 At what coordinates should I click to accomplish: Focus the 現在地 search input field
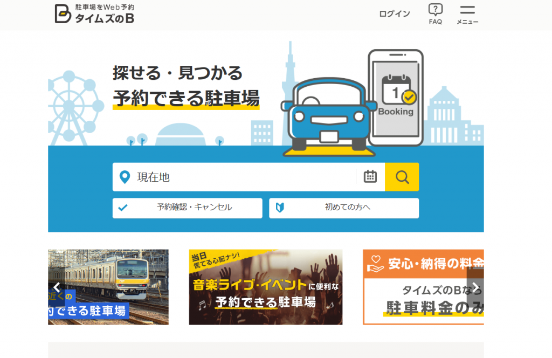pos(234,177)
